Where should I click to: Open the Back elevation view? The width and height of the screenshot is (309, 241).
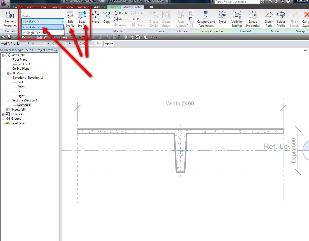click(21, 82)
